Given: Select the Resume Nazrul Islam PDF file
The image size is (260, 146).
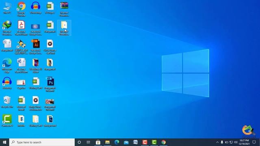Looking at the screenshot, I should [x=21, y=28].
